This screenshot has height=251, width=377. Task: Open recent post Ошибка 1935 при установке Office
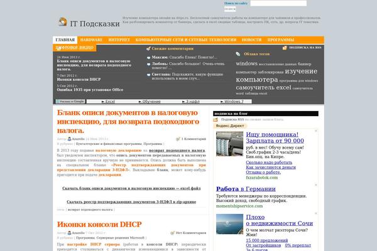(90, 90)
